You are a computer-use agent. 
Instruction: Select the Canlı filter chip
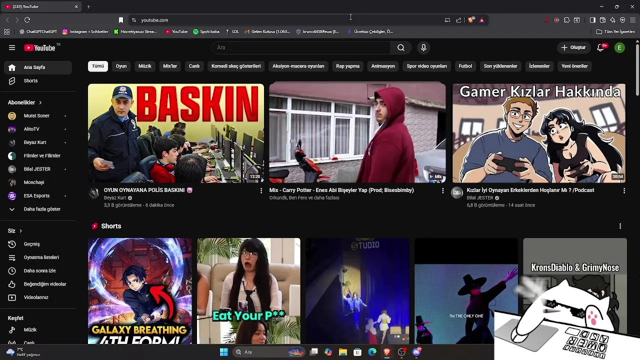click(194, 66)
